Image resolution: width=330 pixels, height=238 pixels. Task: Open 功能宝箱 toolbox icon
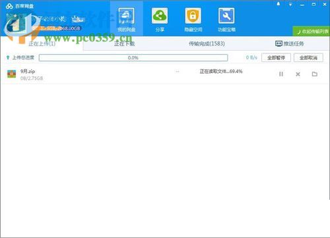point(226,16)
